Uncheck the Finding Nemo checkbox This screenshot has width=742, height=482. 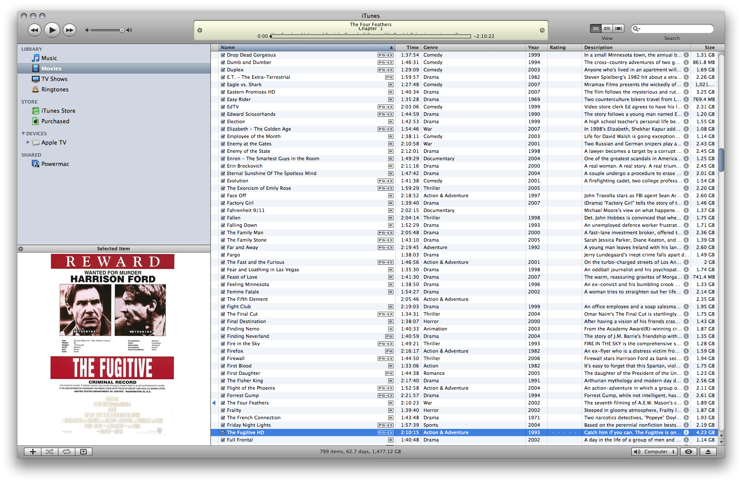223,329
